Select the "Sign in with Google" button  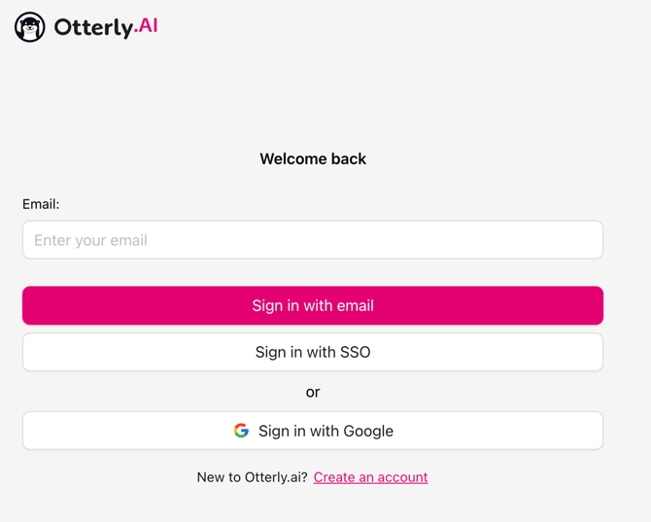pos(313,431)
